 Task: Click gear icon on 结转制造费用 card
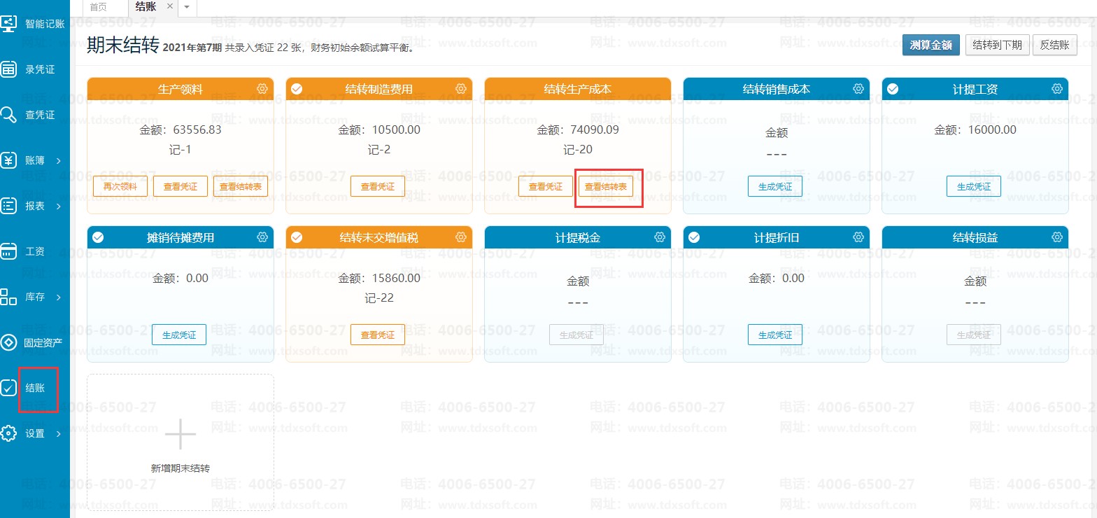coord(461,89)
